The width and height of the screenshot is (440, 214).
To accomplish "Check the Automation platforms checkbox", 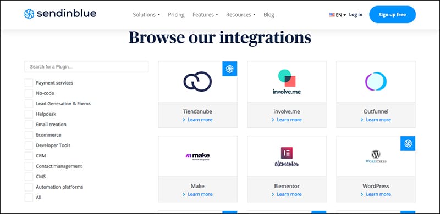I will pos(29,187).
